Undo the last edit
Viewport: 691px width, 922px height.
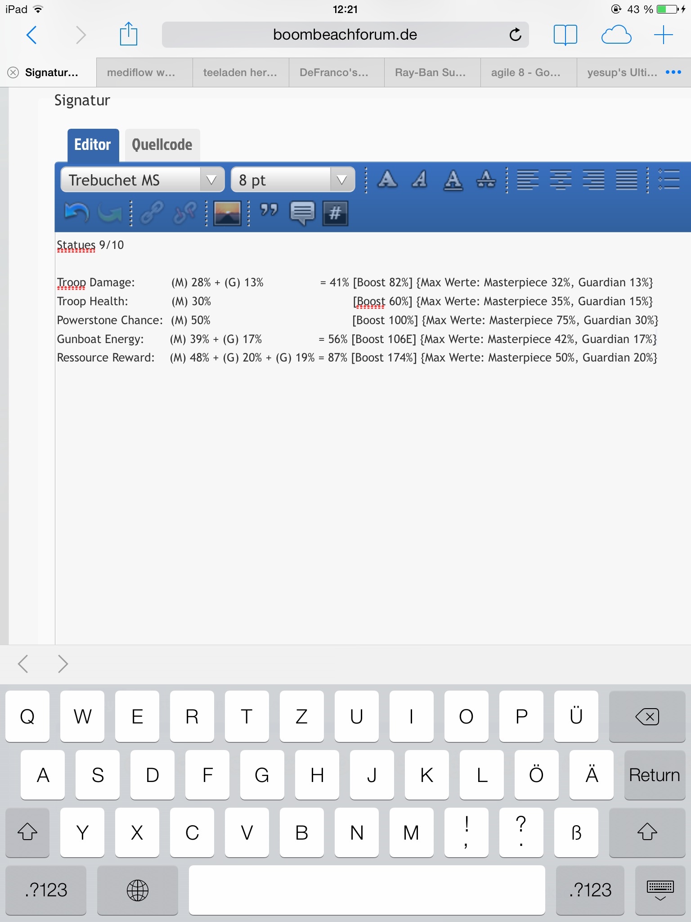click(76, 213)
